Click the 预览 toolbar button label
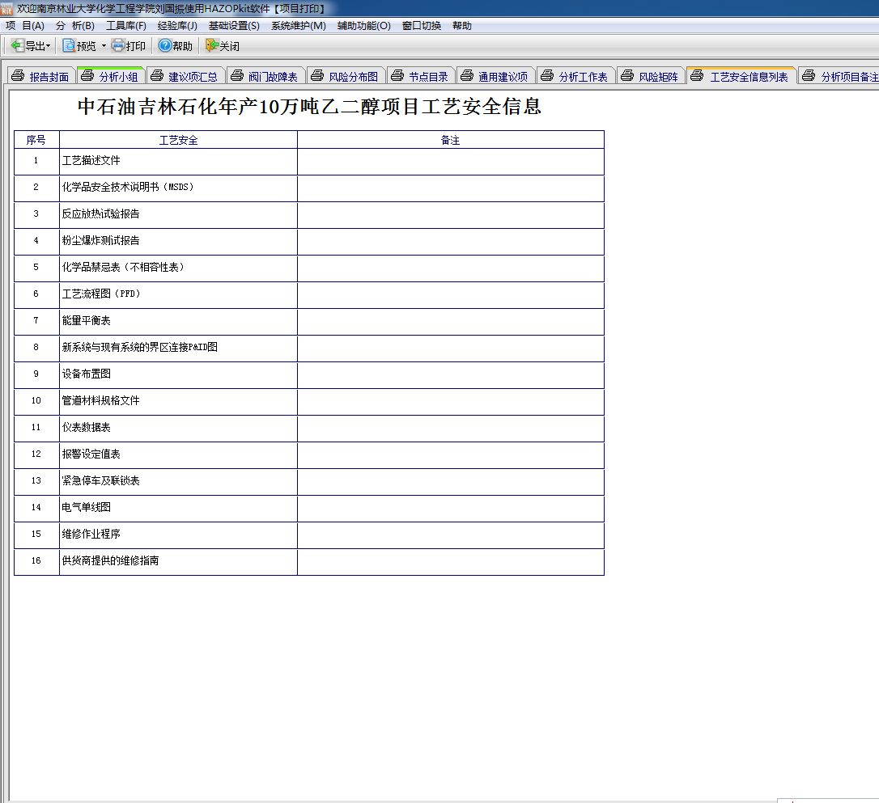 pyautogui.click(x=87, y=46)
